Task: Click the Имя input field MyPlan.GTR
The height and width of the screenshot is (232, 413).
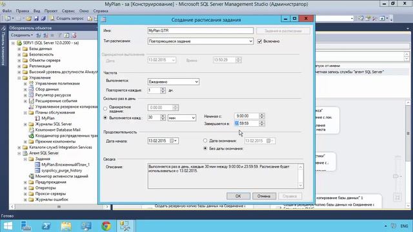Action: tap(201, 31)
